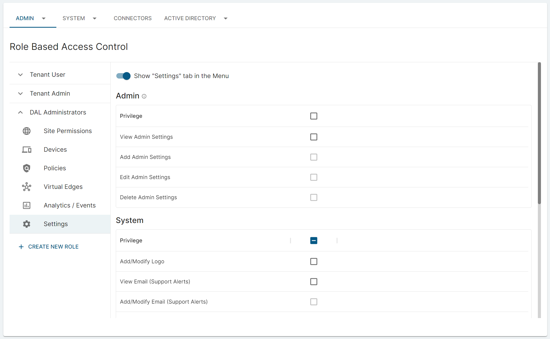Click the plus icon beside Create New Role

click(x=21, y=247)
